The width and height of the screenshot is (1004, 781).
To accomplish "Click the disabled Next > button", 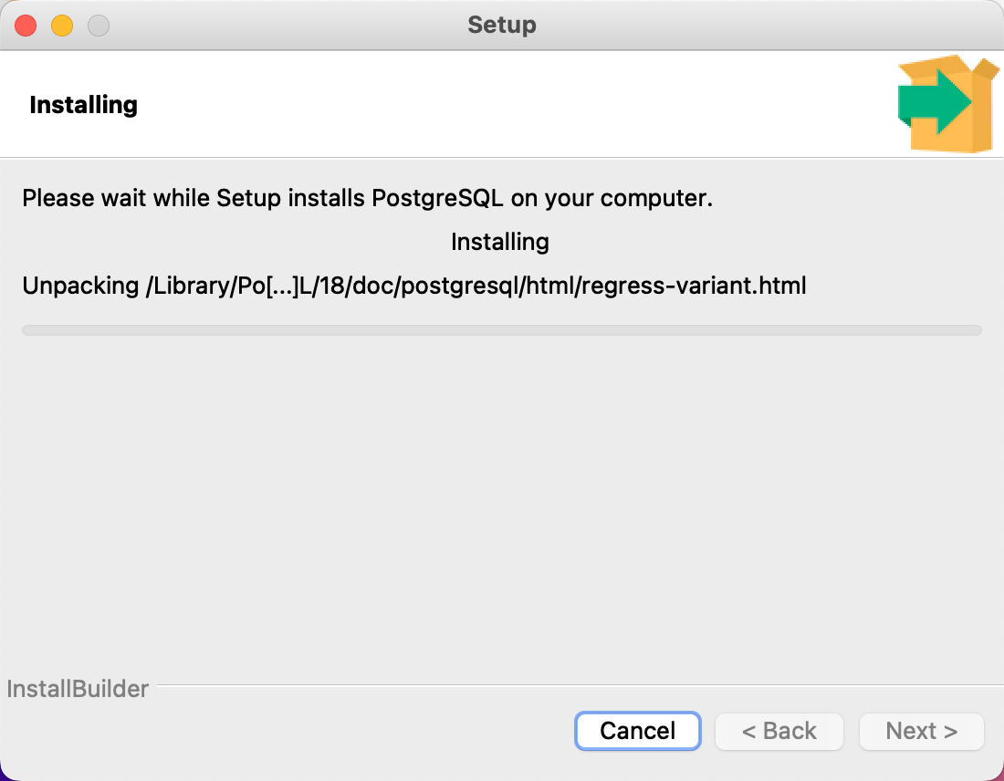I will (x=922, y=731).
